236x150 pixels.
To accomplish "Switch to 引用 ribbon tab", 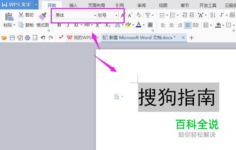I will tap(120, 5).
